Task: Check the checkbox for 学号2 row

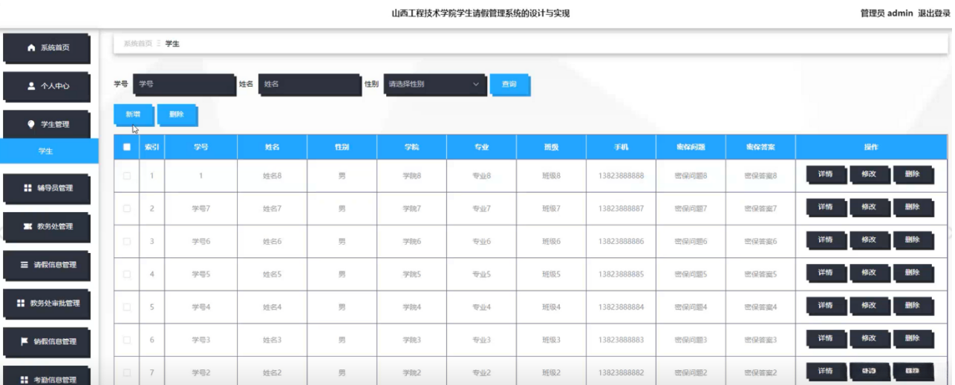Action: 126,372
